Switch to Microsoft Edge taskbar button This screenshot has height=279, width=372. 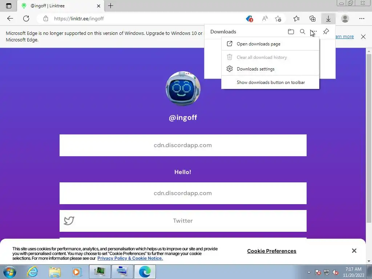click(145, 272)
